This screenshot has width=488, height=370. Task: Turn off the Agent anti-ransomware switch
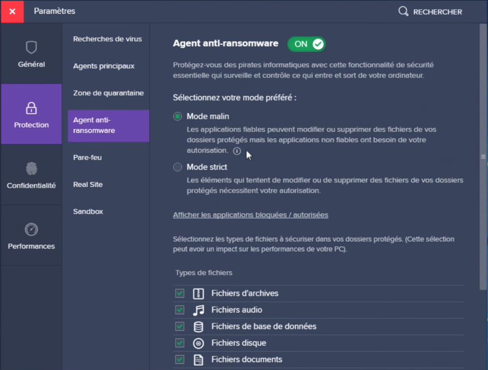click(306, 44)
